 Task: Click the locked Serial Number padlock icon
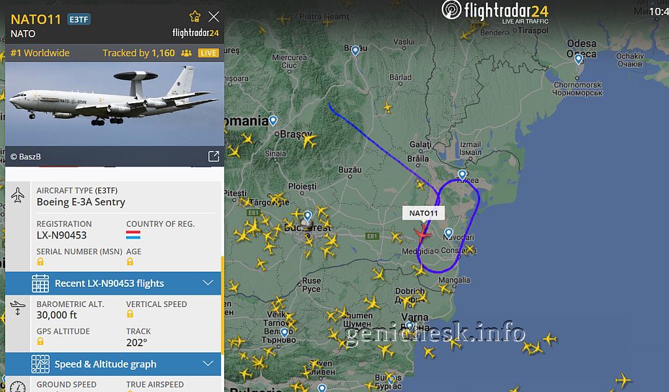[x=40, y=261]
